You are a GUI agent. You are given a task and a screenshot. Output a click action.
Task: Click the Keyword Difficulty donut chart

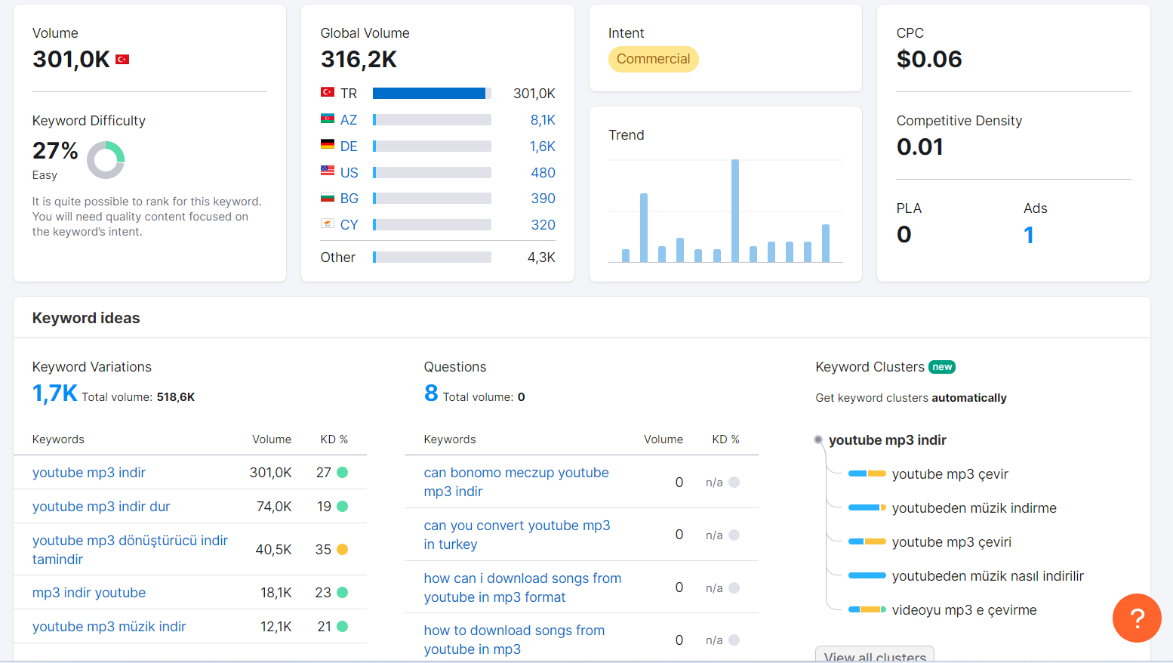pos(106,160)
